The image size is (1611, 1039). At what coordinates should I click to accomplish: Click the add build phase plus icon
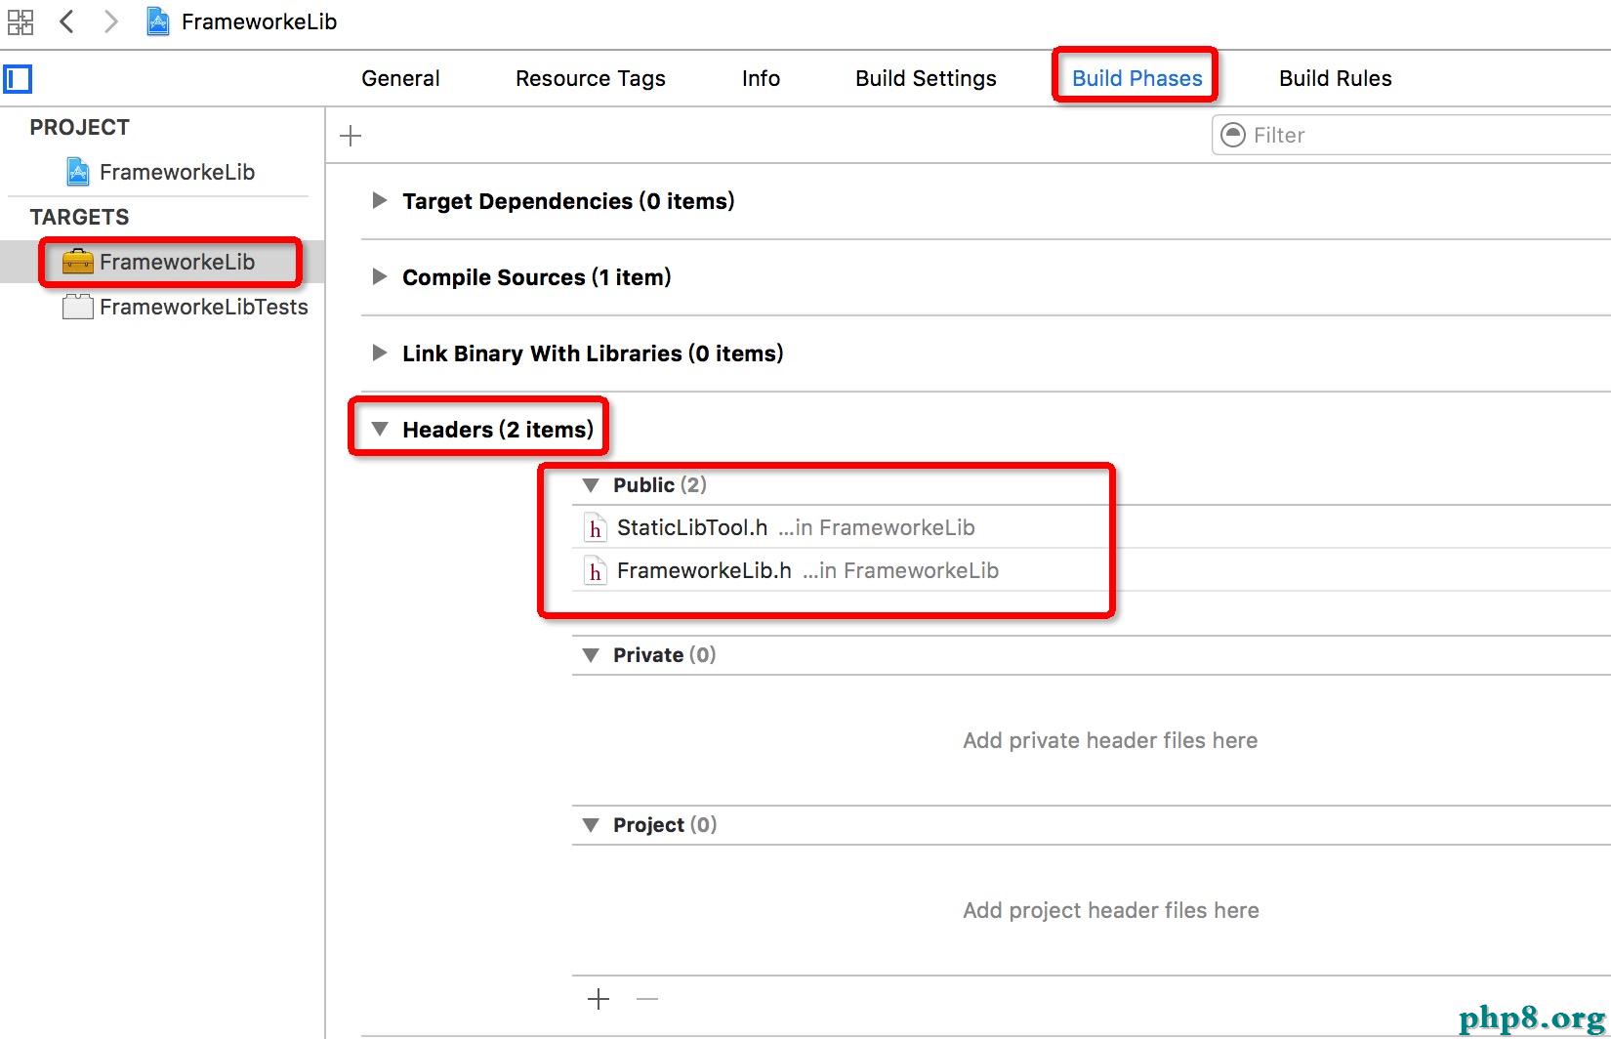click(x=351, y=136)
